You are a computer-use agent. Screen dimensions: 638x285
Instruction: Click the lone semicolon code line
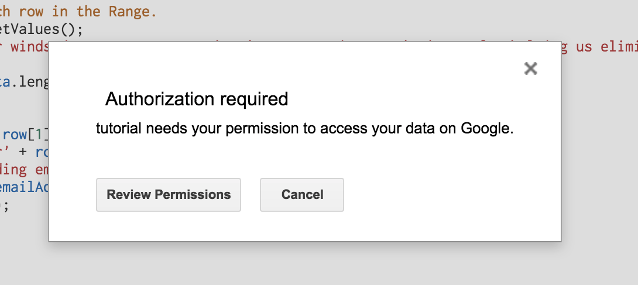[6, 206]
